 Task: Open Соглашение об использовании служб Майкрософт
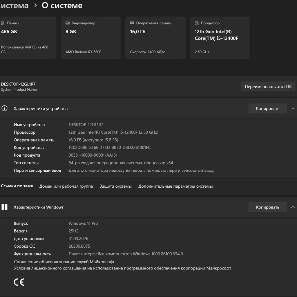64,262
